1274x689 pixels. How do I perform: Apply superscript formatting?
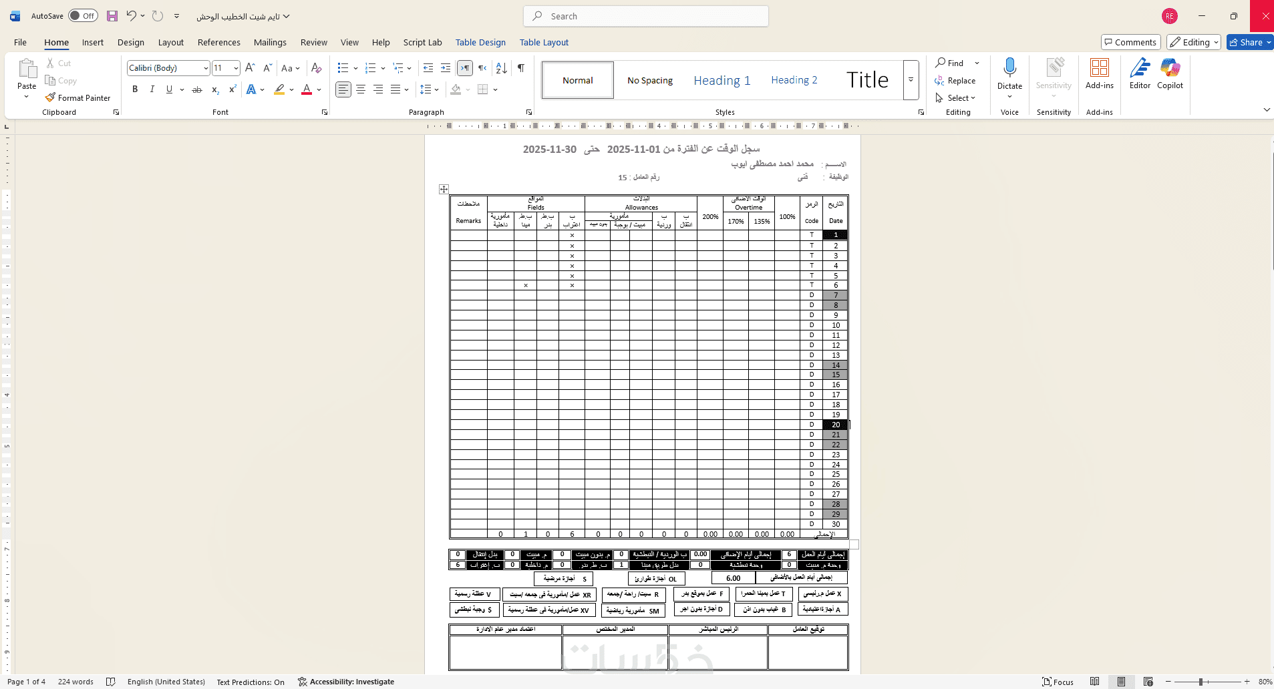(x=232, y=89)
